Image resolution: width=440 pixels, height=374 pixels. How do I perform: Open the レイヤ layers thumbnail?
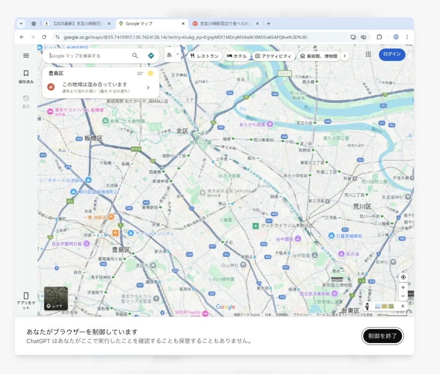coord(56,298)
